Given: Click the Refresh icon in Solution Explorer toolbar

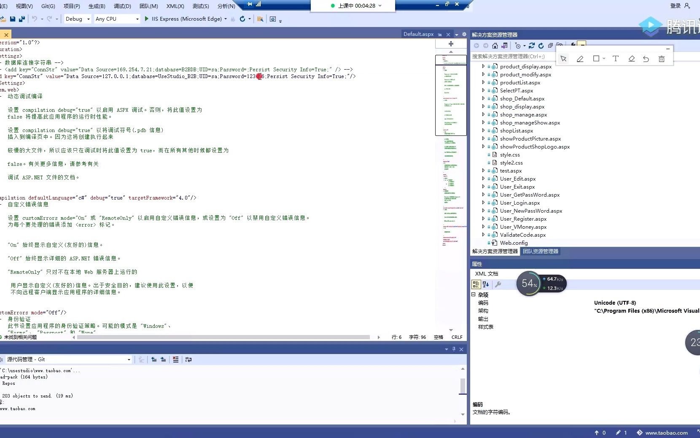Looking at the screenshot, I should [541, 46].
